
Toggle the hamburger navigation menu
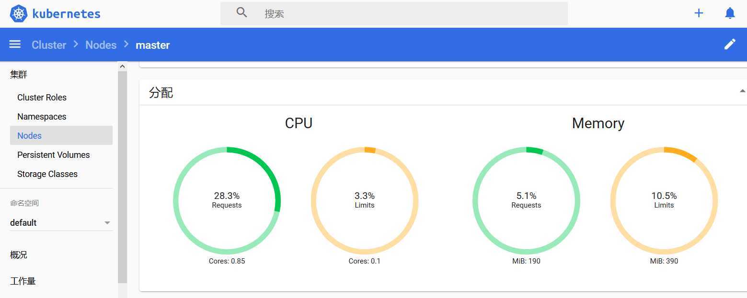click(15, 44)
